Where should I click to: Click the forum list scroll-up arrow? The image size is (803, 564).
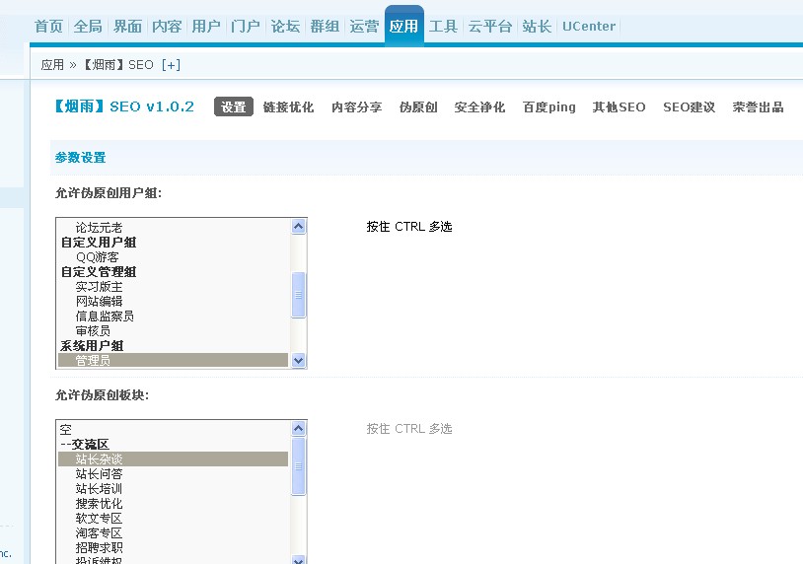click(300, 428)
